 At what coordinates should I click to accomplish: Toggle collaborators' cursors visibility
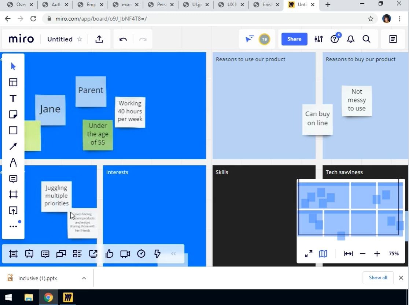249,39
